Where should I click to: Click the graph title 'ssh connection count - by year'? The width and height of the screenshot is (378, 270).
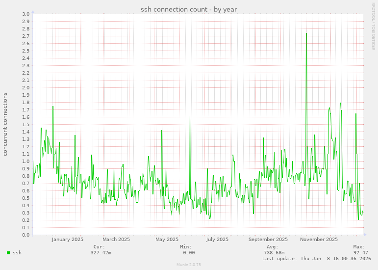(189, 9)
